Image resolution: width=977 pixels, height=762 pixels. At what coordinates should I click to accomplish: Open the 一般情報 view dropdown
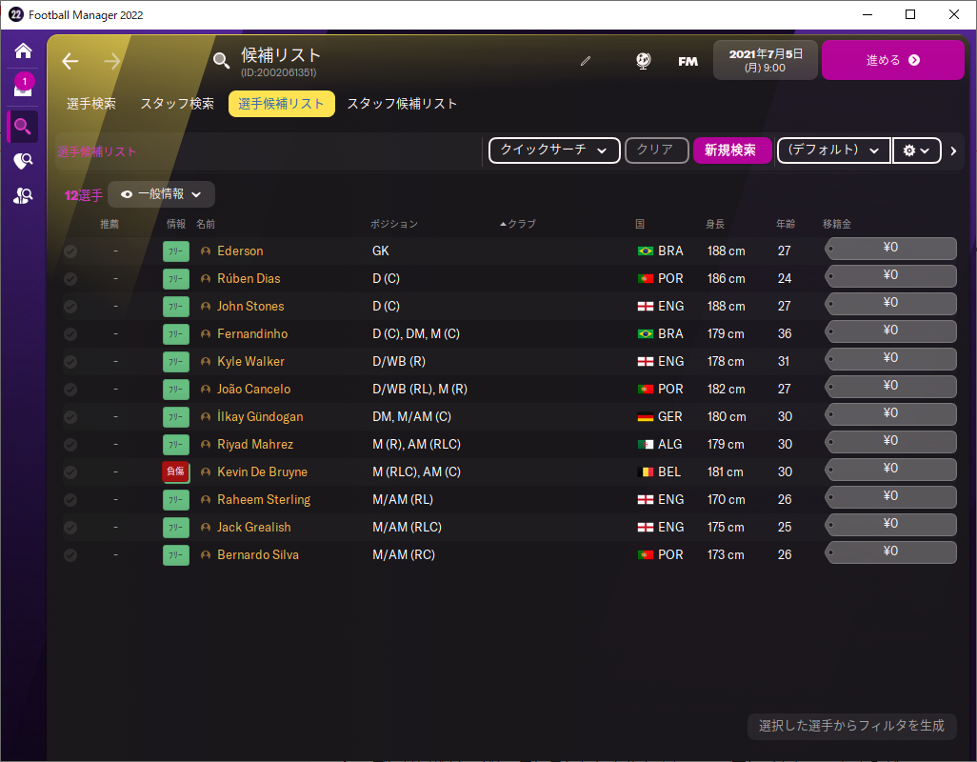tap(161, 194)
